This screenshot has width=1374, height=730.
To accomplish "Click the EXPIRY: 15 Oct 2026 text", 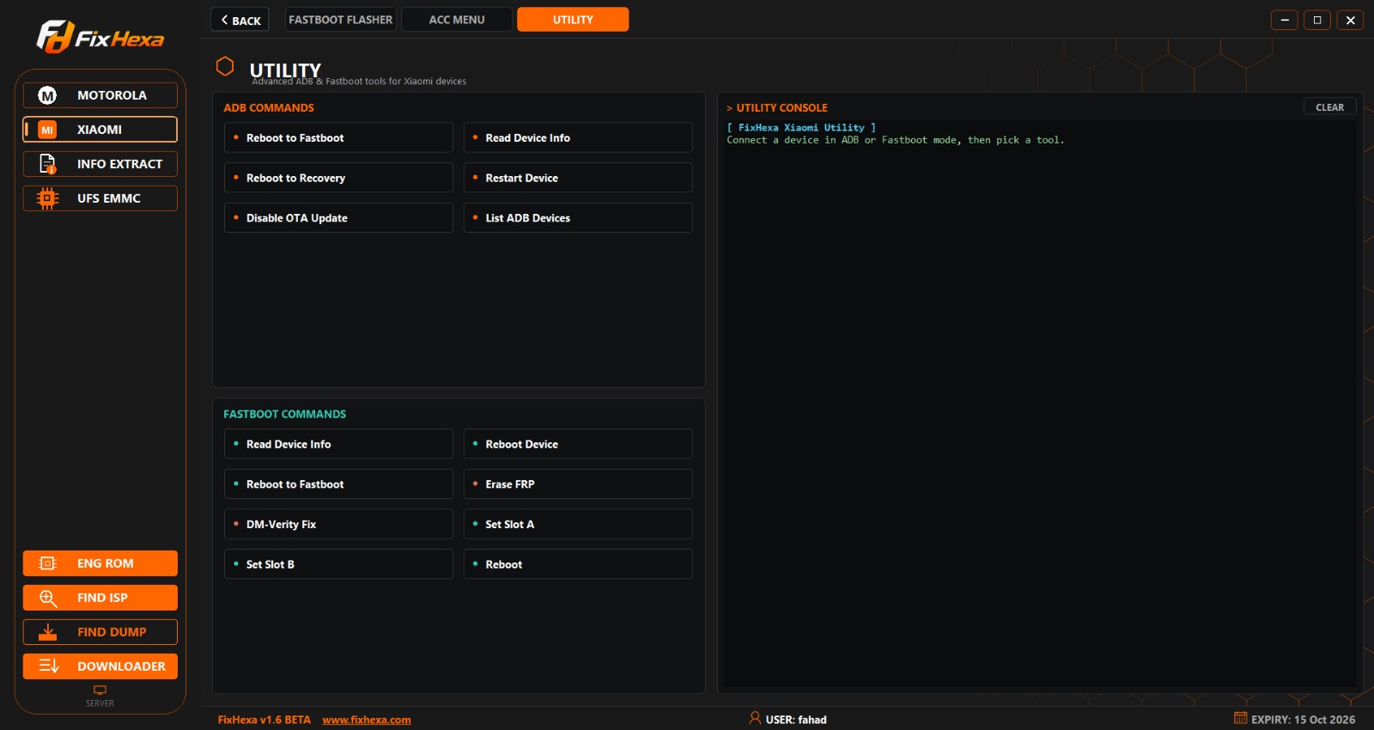I will click(1303, 720).
